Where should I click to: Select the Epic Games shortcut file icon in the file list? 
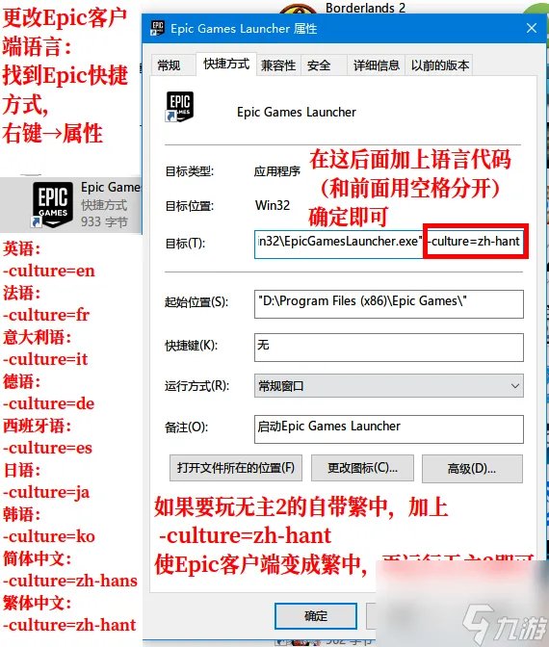(53, 205)
